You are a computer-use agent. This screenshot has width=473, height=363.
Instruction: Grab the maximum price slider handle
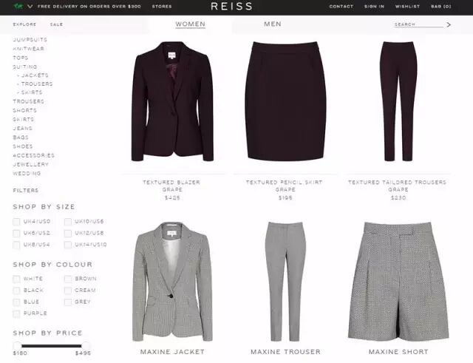pyautogui.click(x=86, y=346)
